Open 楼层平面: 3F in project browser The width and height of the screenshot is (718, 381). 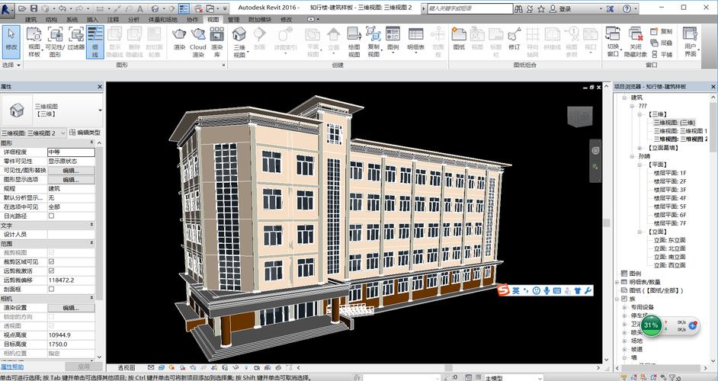670,190
